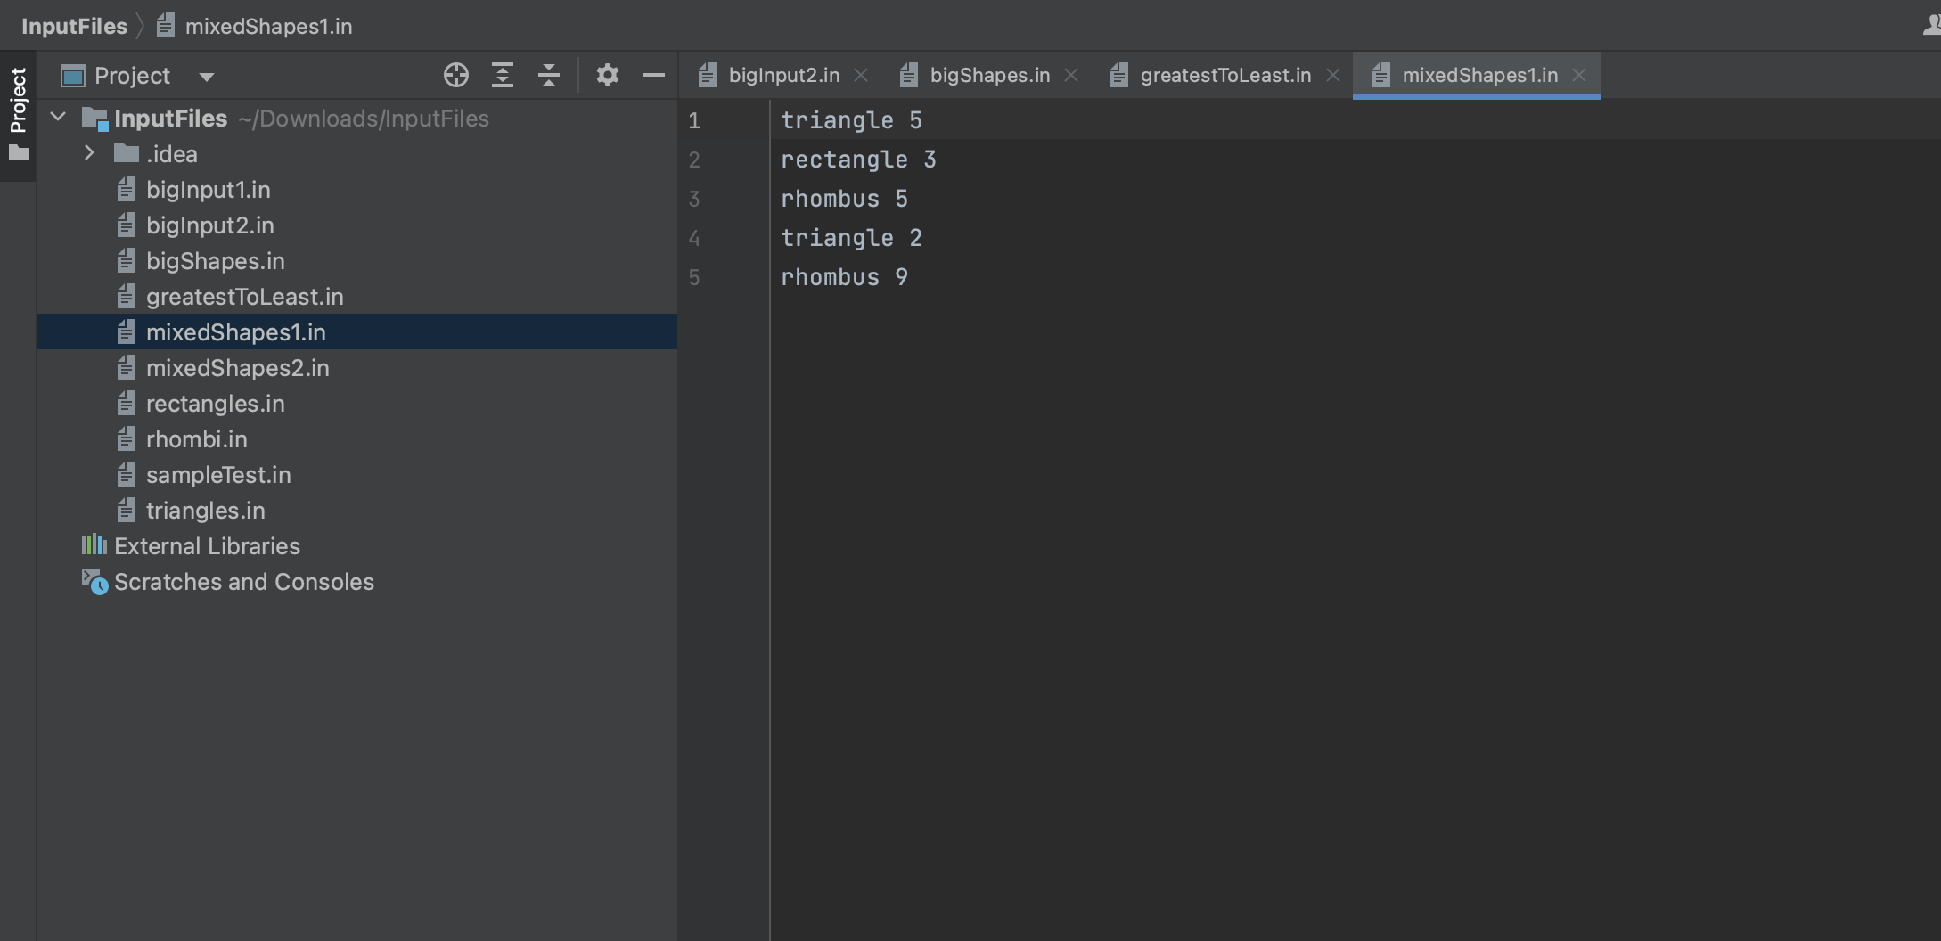
Task: Open the Project view dropdown
Action: [207, 77]
